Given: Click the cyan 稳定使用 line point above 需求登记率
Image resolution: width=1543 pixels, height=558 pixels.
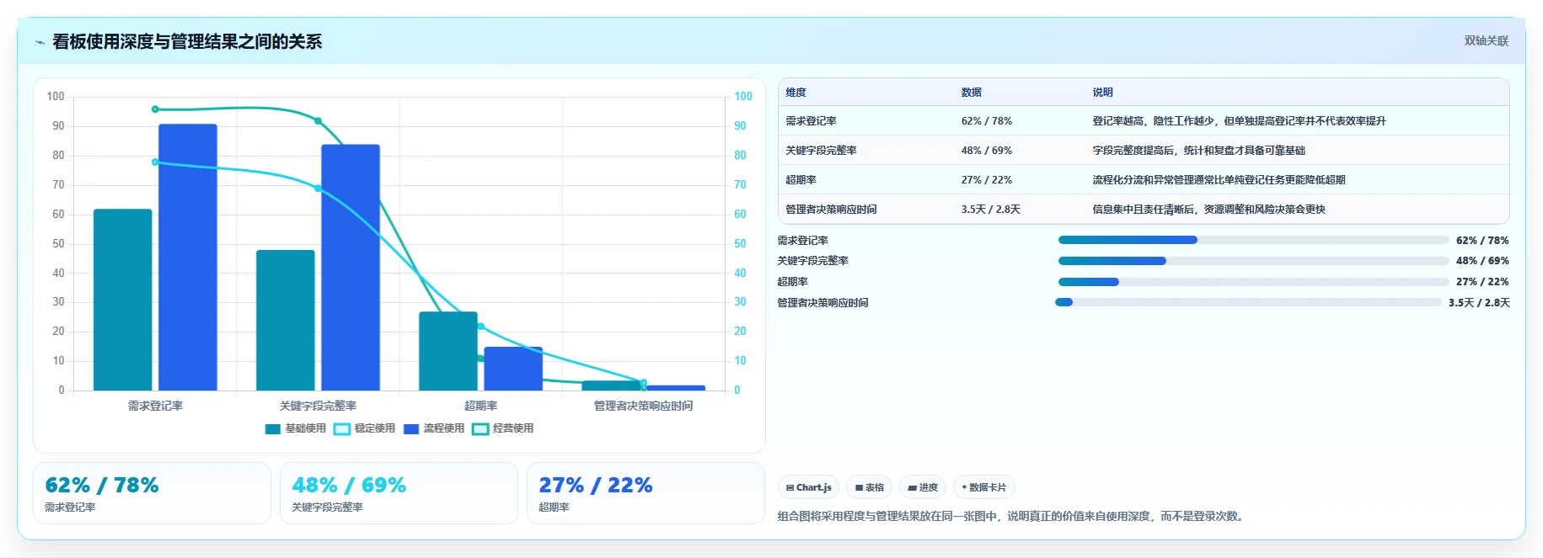Looking at the screenshot, I should [x=155, y=162].
